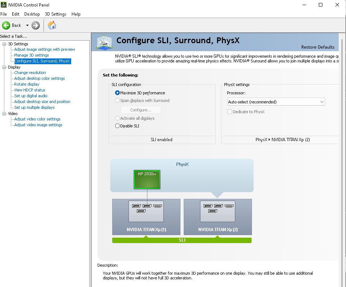Screen dimensions: 346x287
Task: Open the Desktop menu
Action: (x=32, y=14)
